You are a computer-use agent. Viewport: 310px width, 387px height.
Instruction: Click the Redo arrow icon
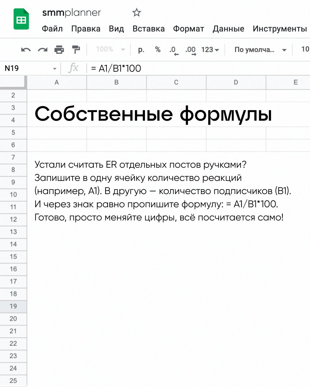pos(43,50)
